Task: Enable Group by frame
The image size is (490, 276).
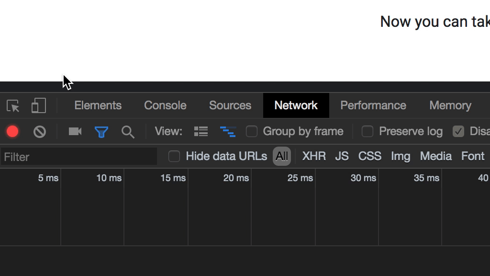Action: [252, 131]
